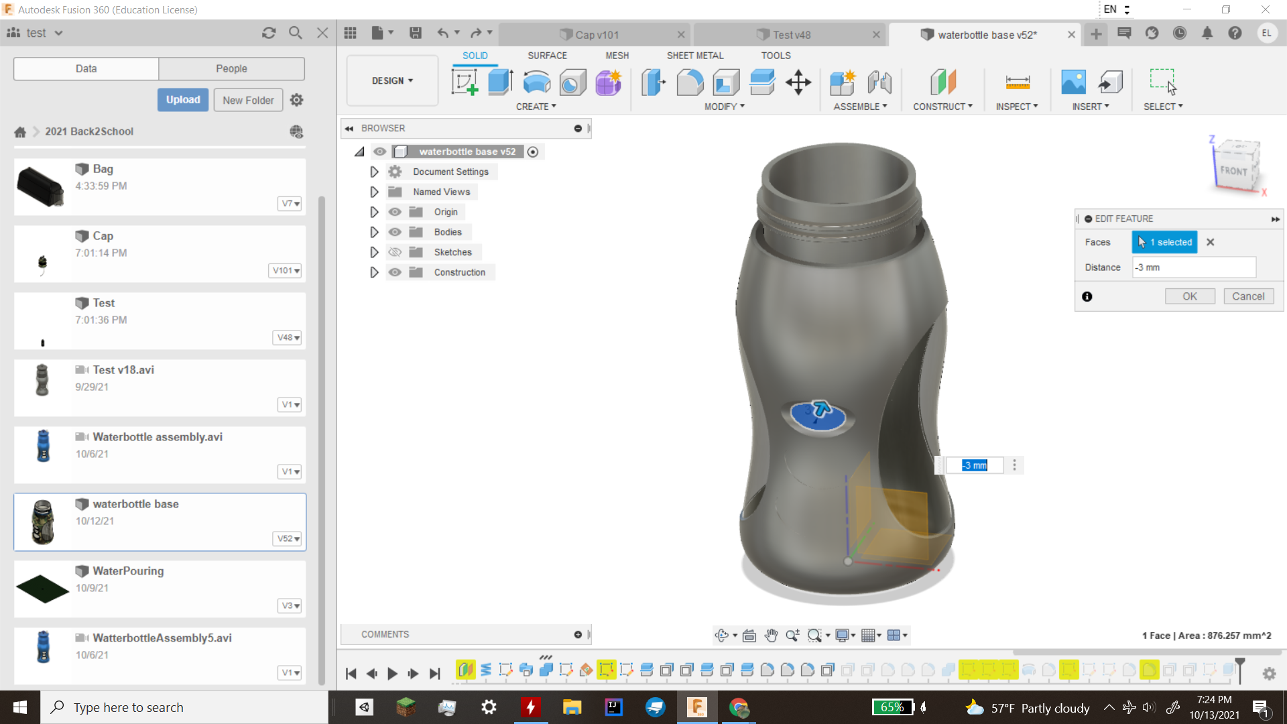Open the DESIGN workspace dropdown
The height and width of the screenshot is (724, 1287).
coord(391,80)
